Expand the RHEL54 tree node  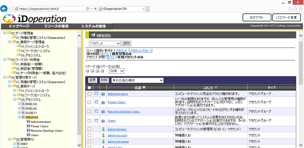click(x=19, y=104)
